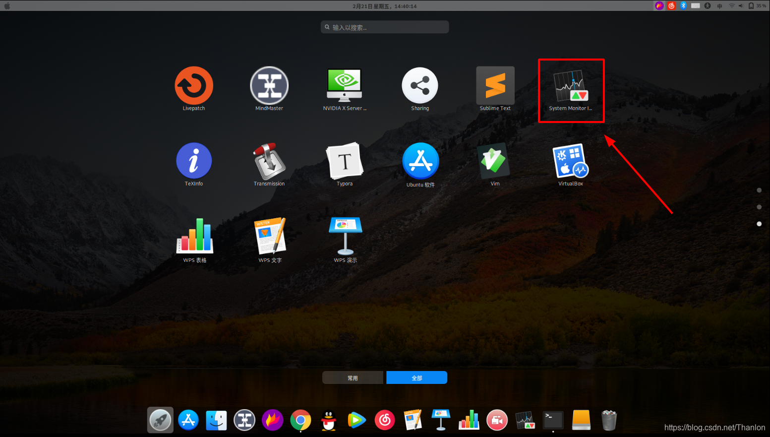Open WPS Presentation from the dock

[441, 420]
